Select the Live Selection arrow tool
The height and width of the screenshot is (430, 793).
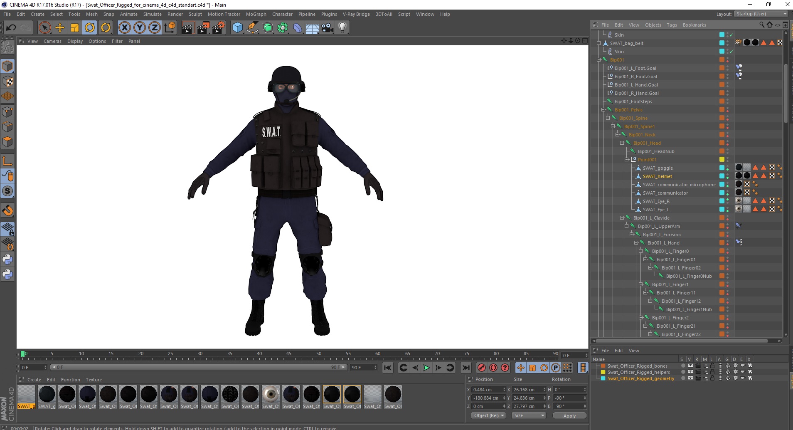44,28
